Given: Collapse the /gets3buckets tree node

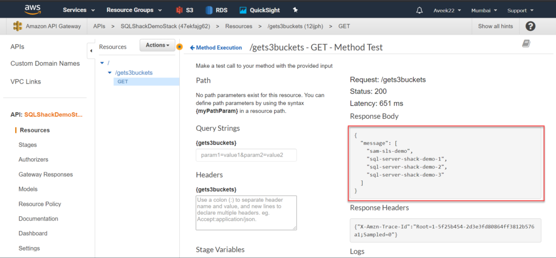Looking at the screenshot, I should click(110, 73).
